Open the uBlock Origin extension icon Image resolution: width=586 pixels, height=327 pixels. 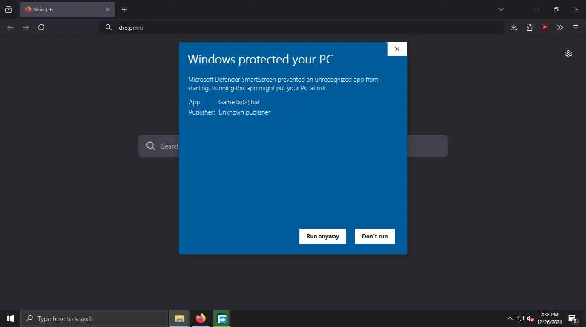click(545, 27)
